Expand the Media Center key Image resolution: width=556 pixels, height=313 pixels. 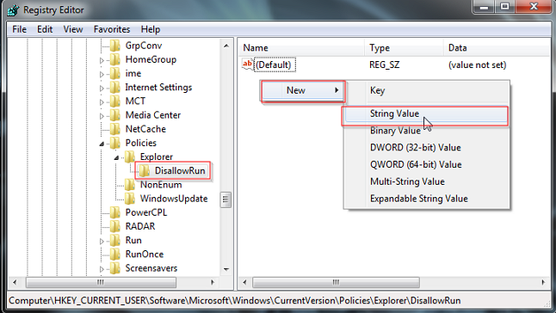click(102, 116)
